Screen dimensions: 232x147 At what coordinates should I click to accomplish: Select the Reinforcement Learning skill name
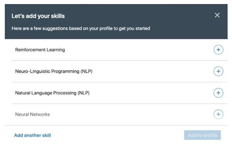(40, 50)
